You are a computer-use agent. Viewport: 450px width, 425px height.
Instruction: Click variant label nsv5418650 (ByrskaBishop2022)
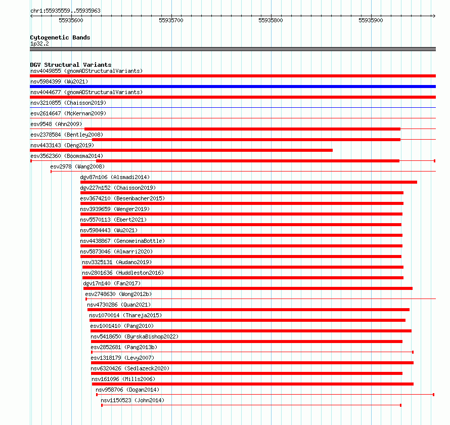(x=134, y=336)
